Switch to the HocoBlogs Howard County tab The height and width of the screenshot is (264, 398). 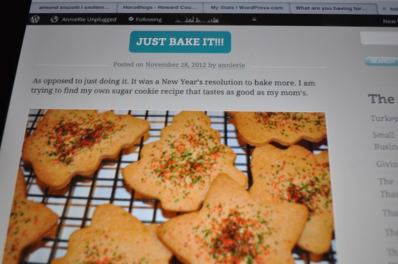[160, 8]
